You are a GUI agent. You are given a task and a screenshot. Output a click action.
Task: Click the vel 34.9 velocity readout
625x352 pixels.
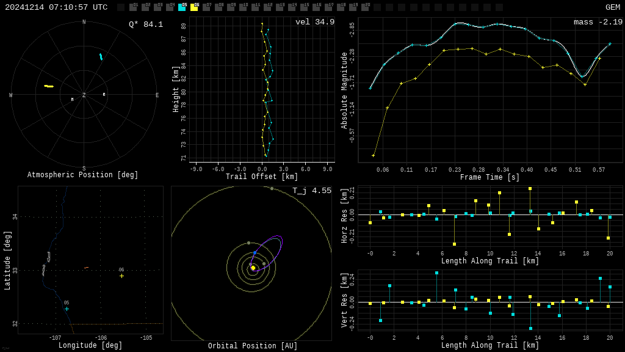(x=314, y=22)
